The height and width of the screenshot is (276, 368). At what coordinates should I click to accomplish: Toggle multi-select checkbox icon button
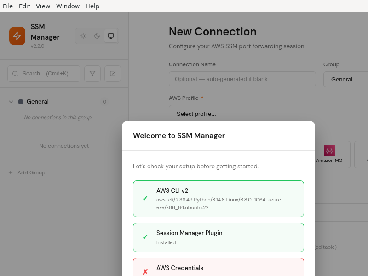[x=113, y=74]
